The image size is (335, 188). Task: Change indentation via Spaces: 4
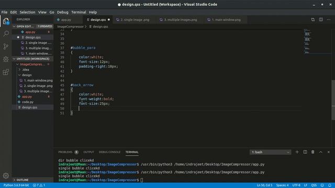(282, 185)
